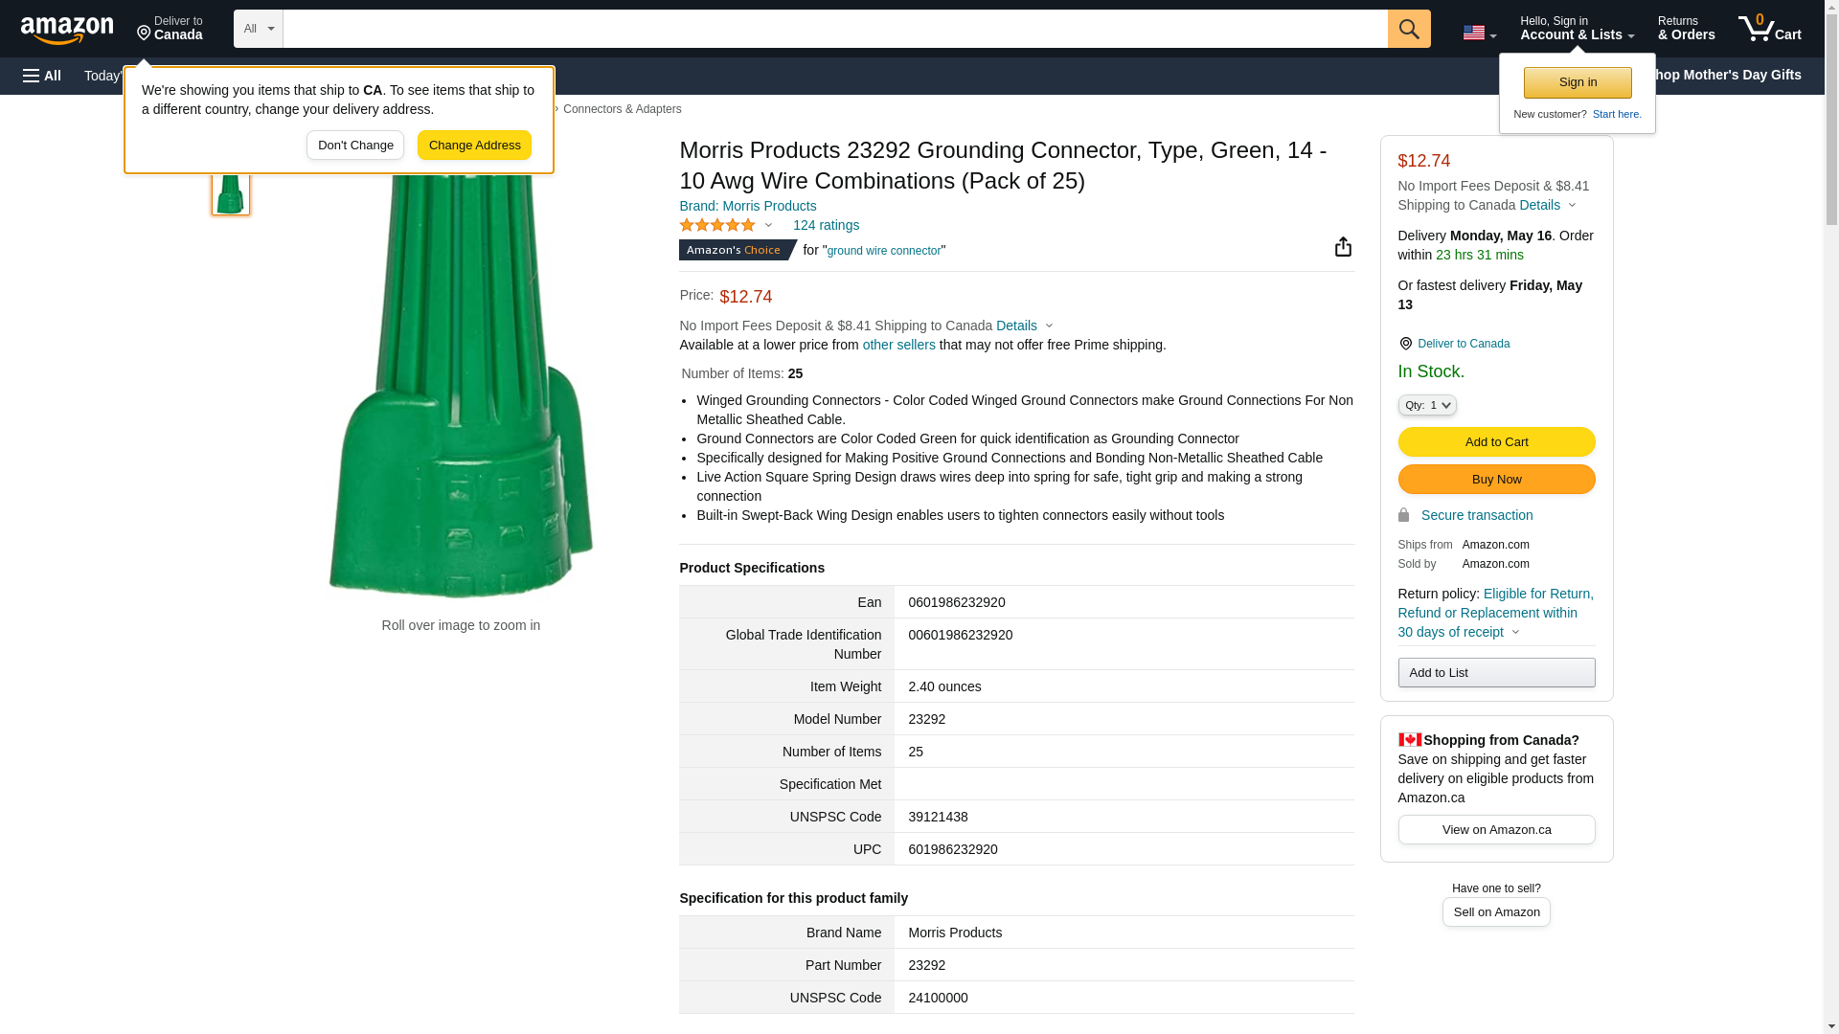Open the search category All dropdown

pyautogui.click(x=258, y=29)
